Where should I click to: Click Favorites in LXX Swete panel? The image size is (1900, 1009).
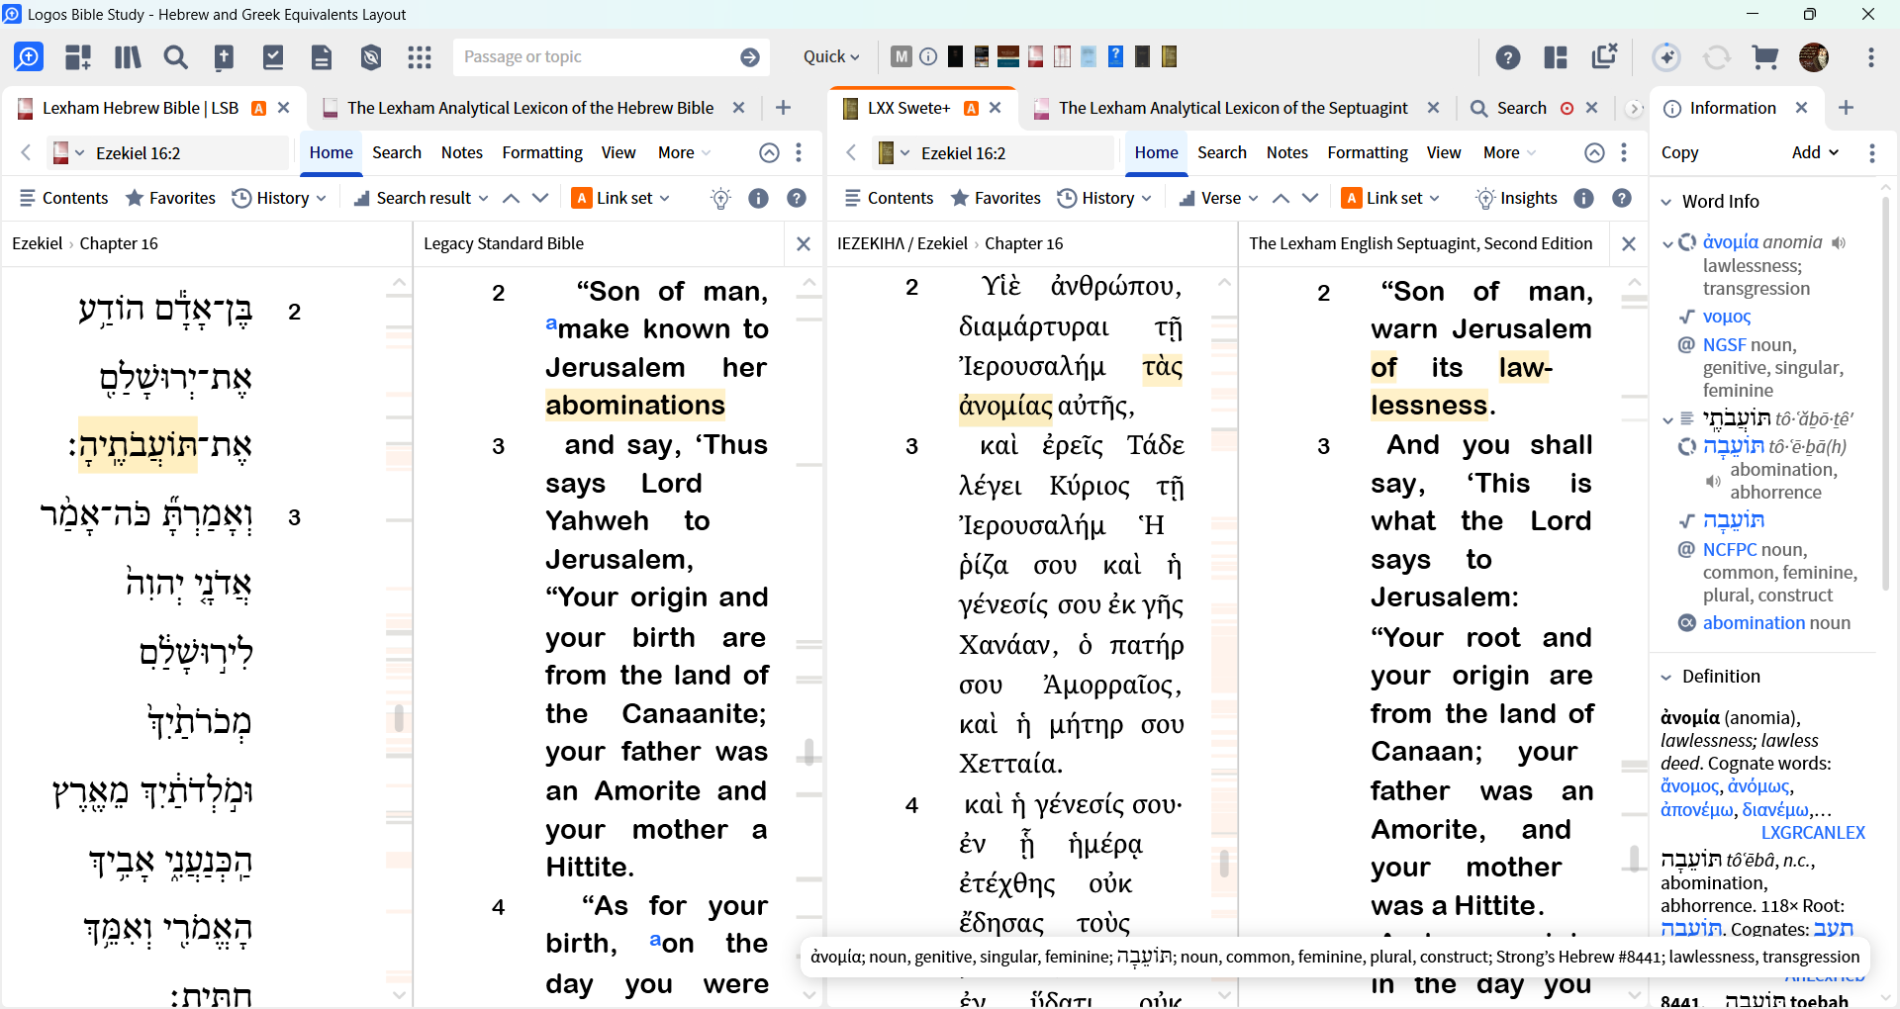coord(996,198)
